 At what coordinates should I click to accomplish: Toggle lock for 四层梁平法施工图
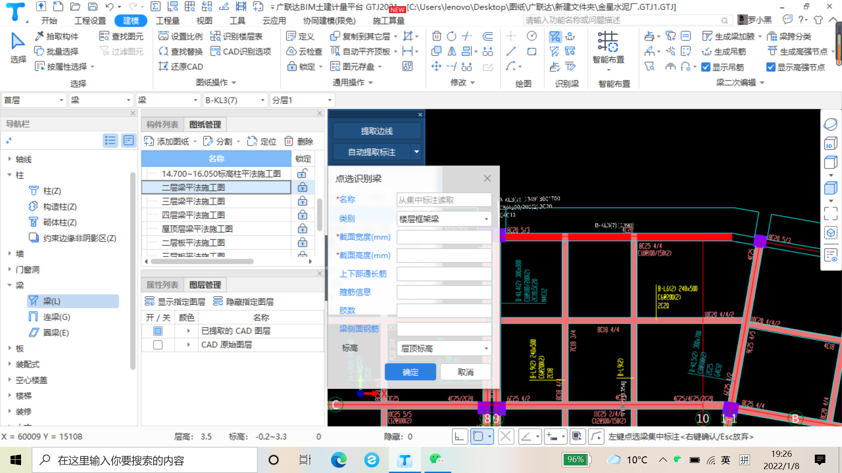pyautogui.click(x=303, y=215)
